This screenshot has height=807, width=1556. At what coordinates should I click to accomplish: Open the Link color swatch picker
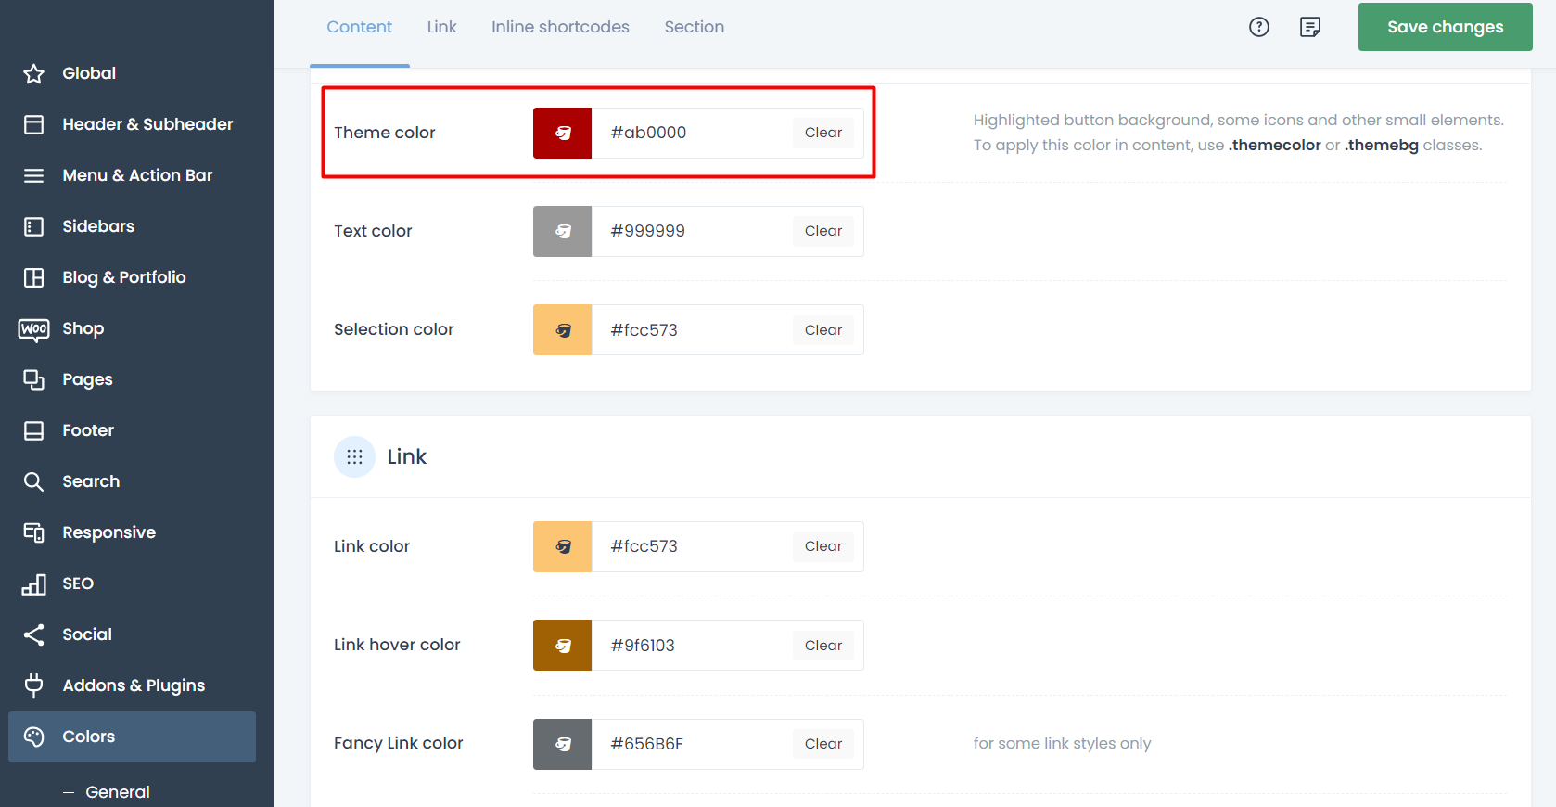[563, 546]
